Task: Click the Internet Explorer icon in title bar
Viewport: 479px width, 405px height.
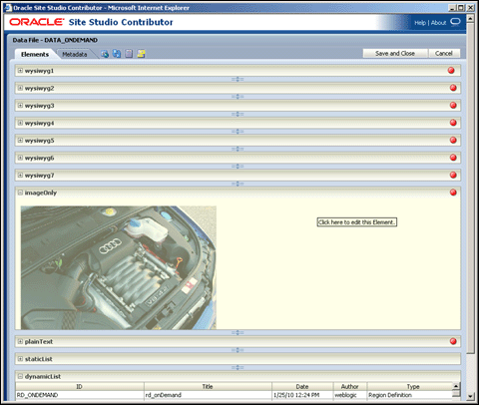Action: tap(8, 8)
